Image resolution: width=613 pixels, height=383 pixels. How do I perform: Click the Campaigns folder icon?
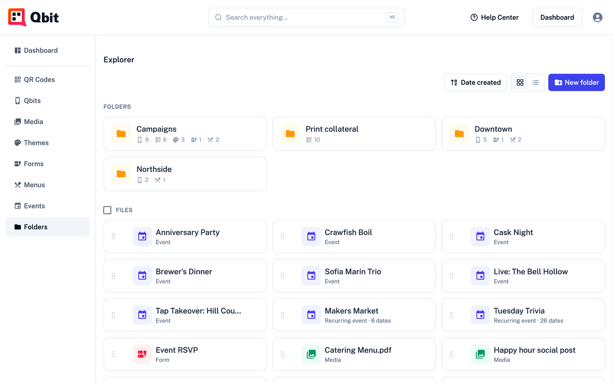point(121,134)
